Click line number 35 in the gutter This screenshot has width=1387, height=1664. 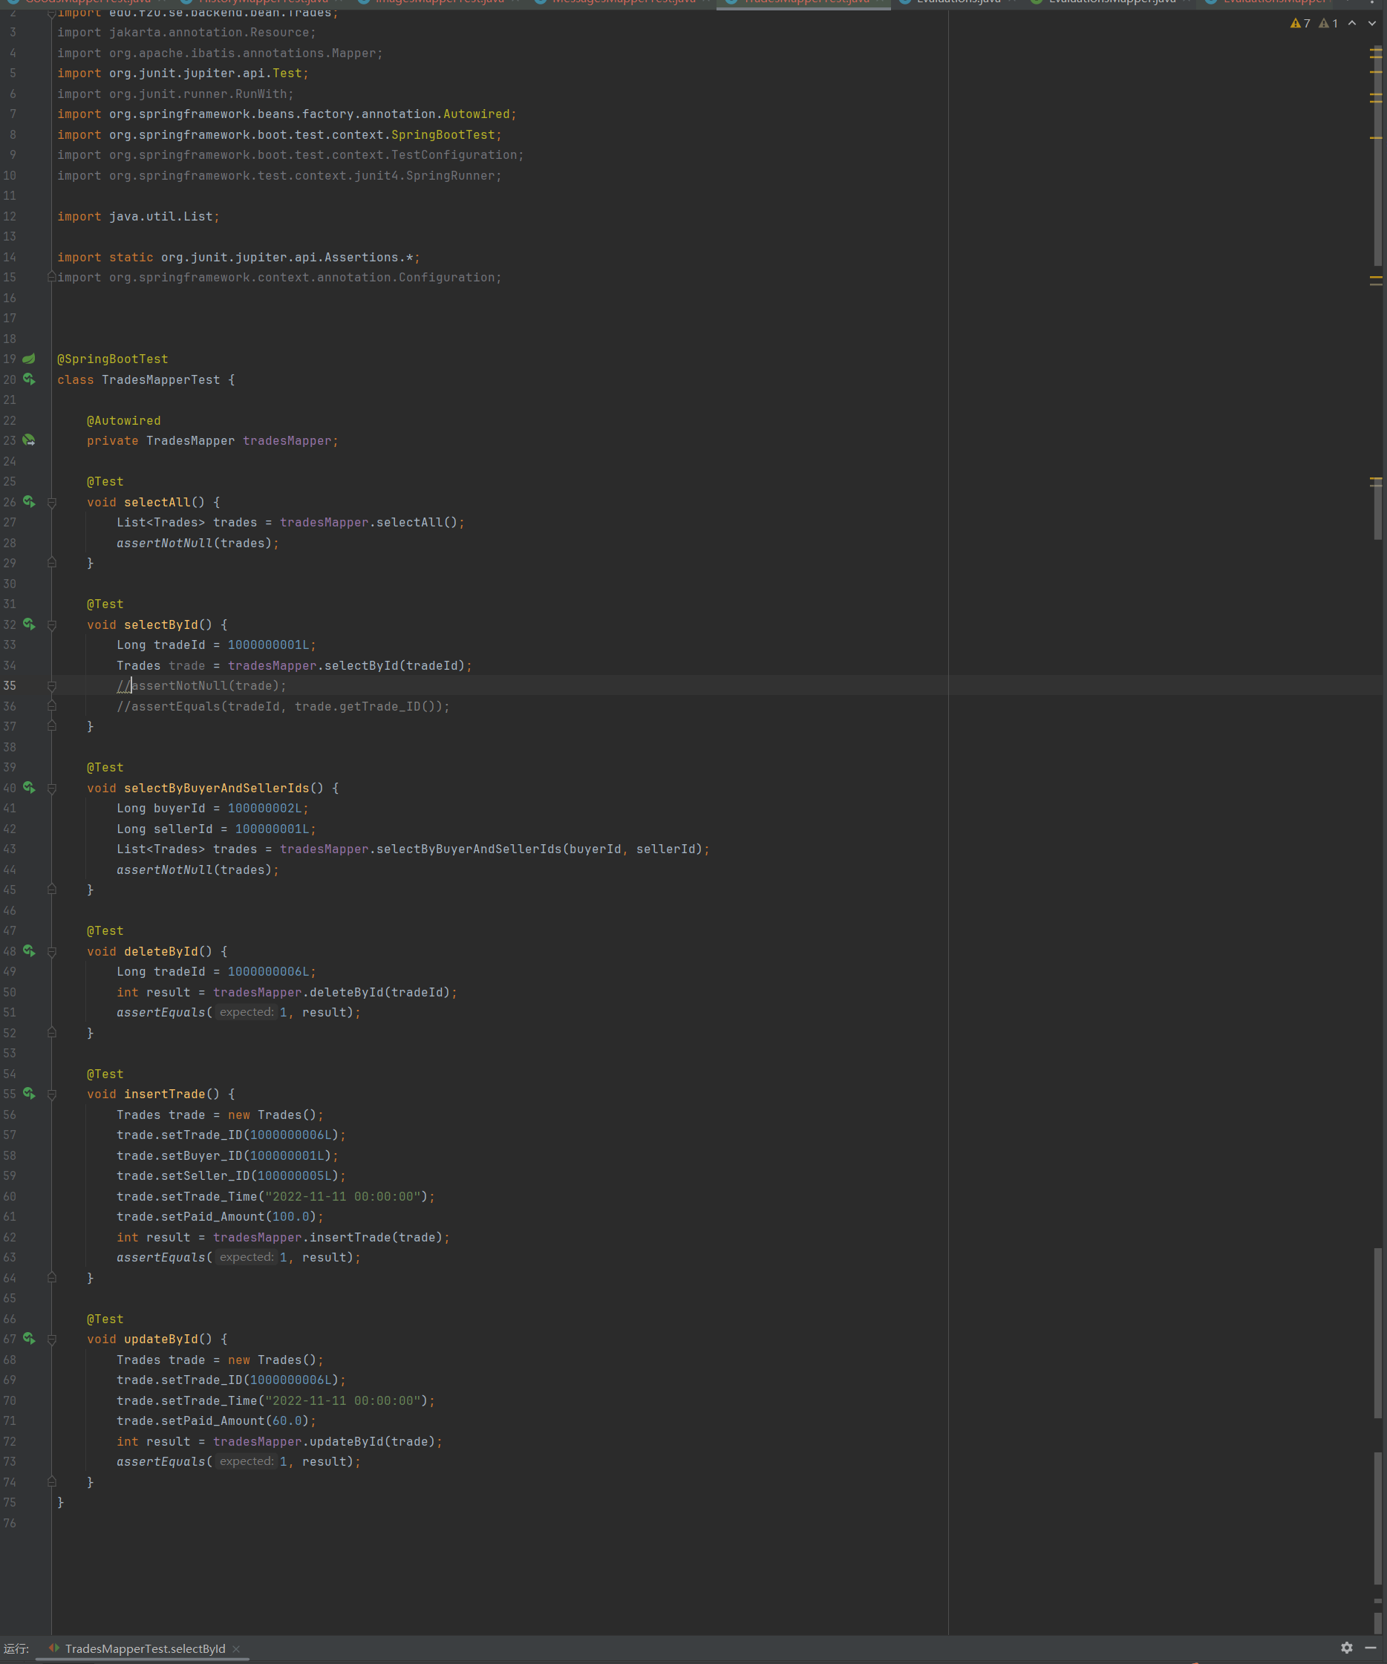click(10, 686)
